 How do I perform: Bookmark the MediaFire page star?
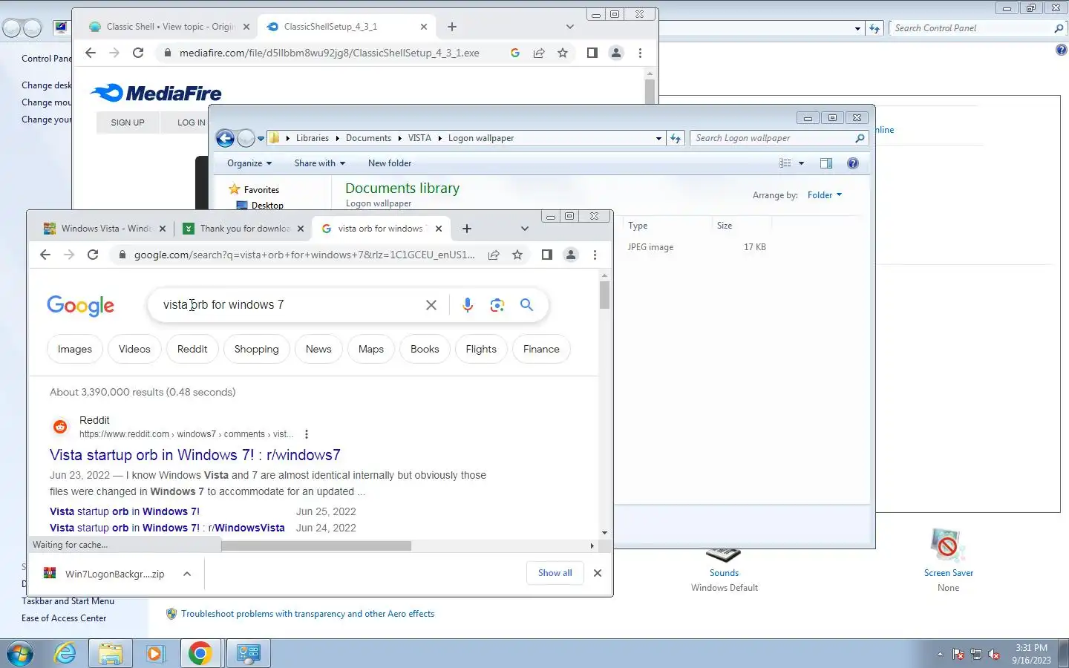[x=563, y=53]
